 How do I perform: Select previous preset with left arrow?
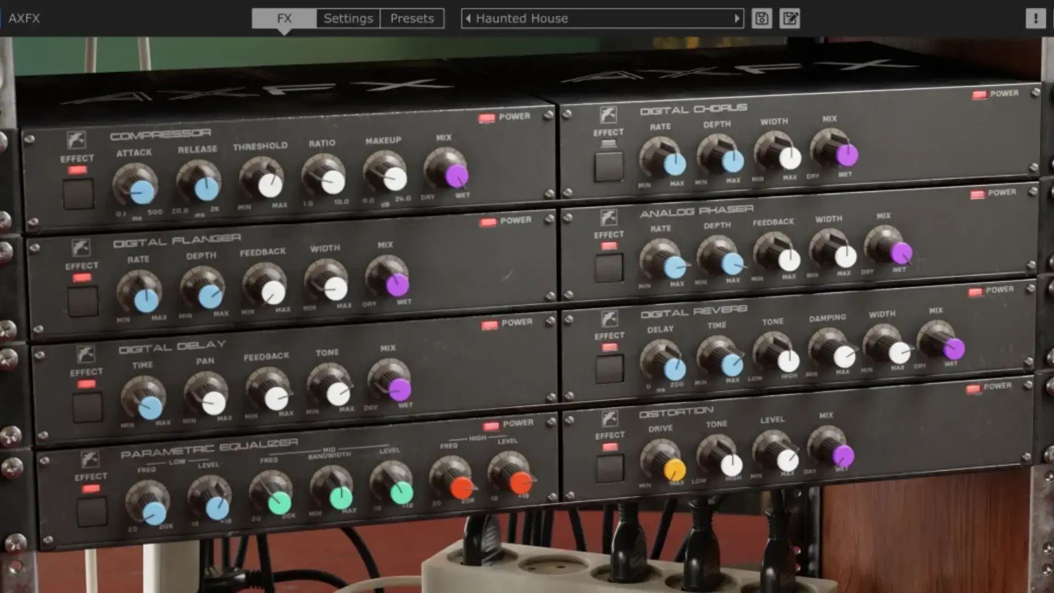pyautogui.click(x=468, y=19)
